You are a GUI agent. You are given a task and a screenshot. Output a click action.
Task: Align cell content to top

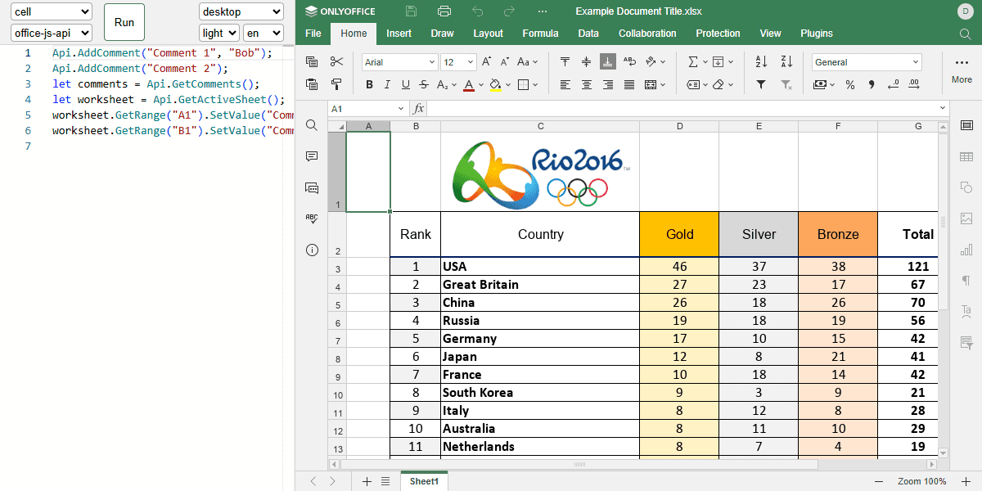click(565, 62)
